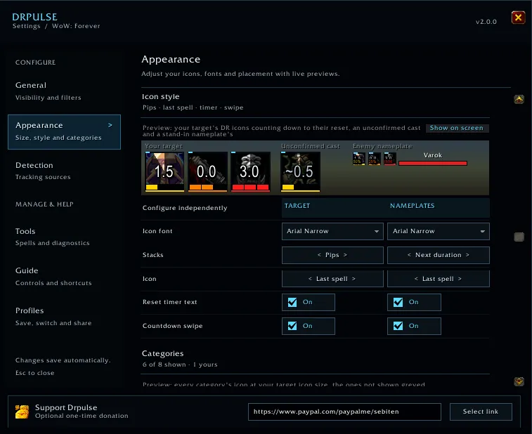Click the unconfirmed cast icon showing ~0.5

pos(300,171)
